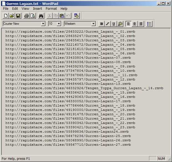Click the Gurren_Lagann_-_15.rmvb line
Screen dimensions: 172x162
70,93
